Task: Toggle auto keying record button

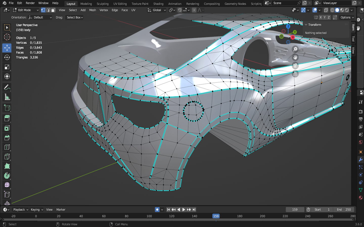Action: (157, 210)
